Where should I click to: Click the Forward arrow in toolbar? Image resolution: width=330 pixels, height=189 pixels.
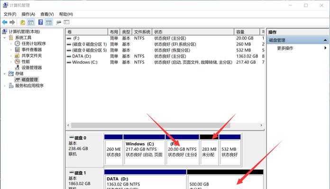12,22
